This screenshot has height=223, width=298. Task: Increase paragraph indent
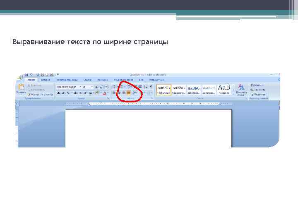tap(140, 87)
